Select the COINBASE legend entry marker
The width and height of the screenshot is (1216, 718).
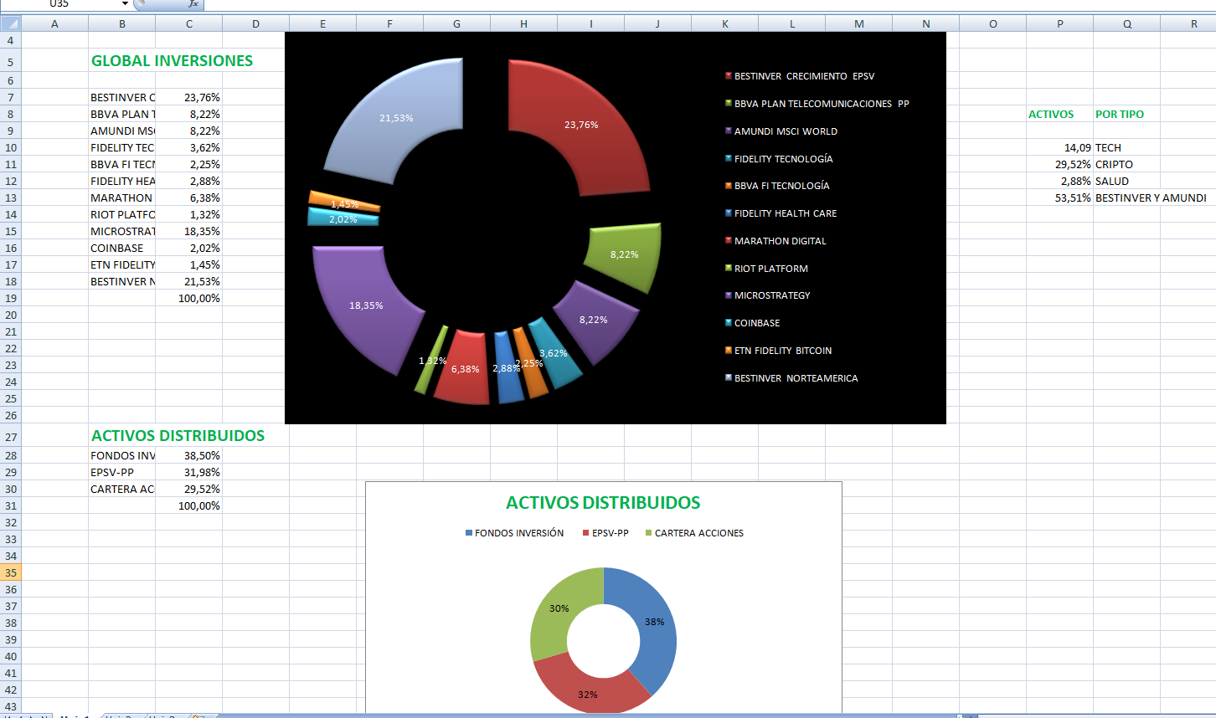[x=729, y=322]
